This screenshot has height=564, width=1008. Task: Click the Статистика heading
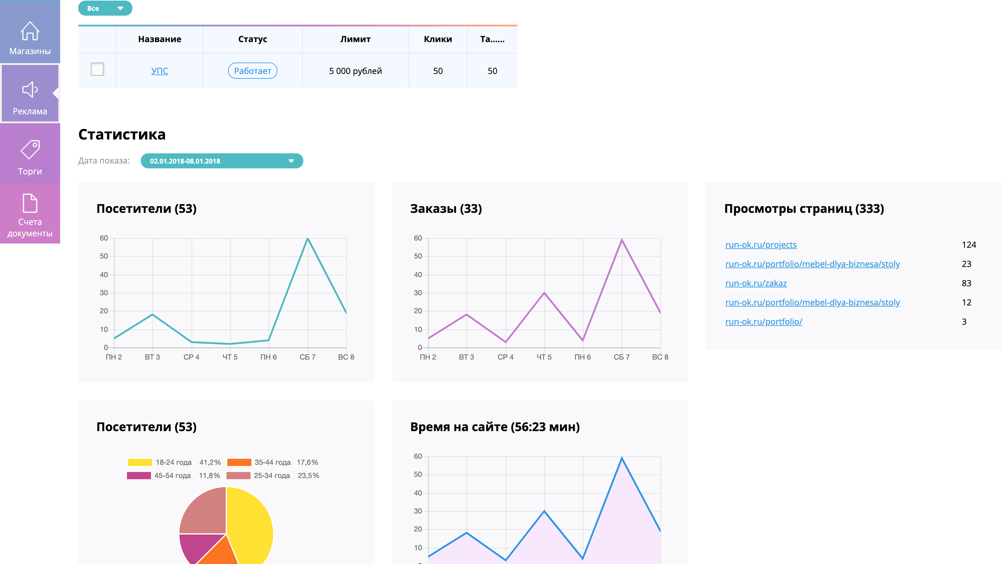pos(122,134)
